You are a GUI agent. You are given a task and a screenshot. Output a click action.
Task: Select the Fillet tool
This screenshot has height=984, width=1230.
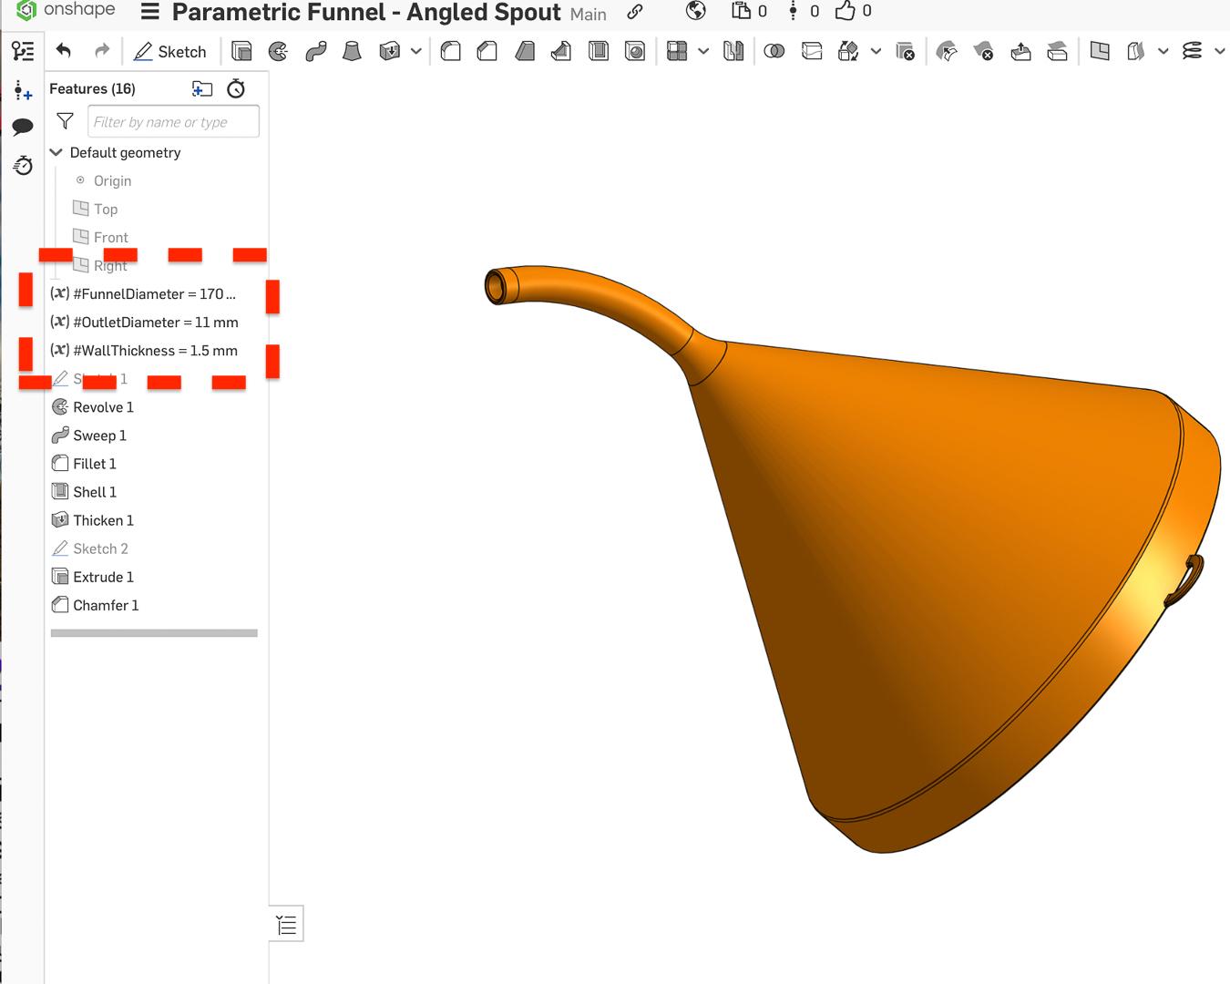tap(450, 51)
